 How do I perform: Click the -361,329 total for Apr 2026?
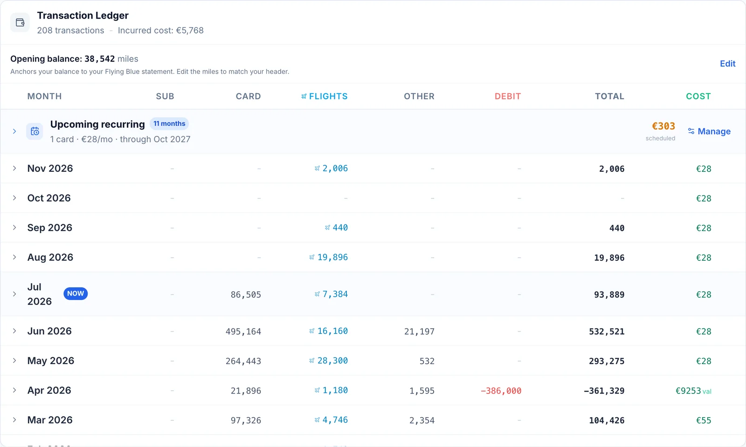point(604,391)
